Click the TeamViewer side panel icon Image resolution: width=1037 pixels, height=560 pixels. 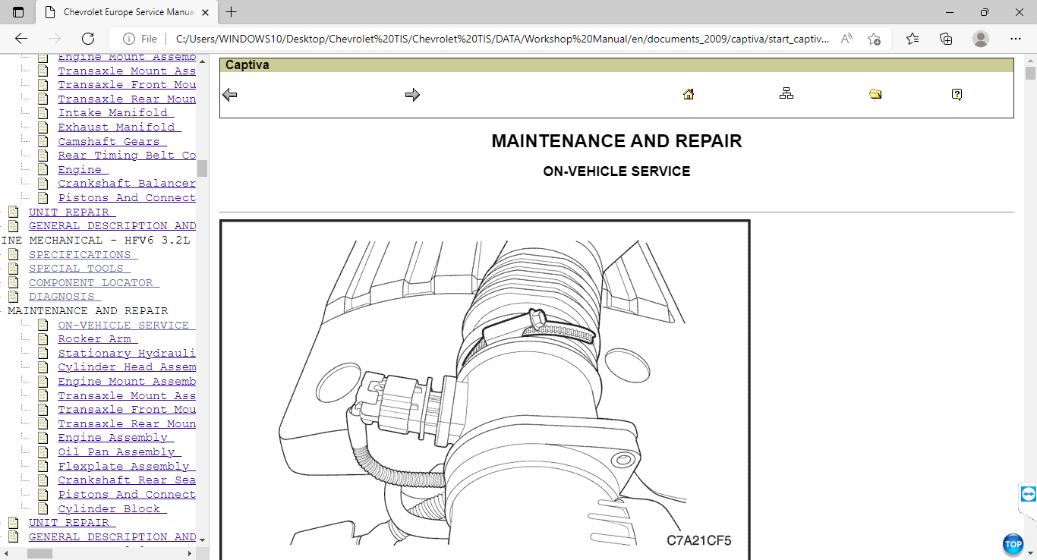(1028, 494)
